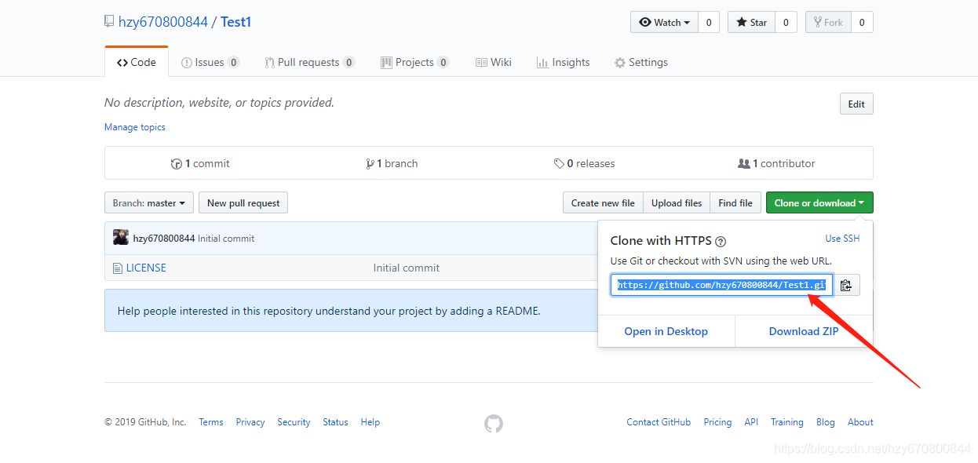Viewport: 978px width, 463px height.
Task: Open the Status footer link
Action: tap(335, 422)
